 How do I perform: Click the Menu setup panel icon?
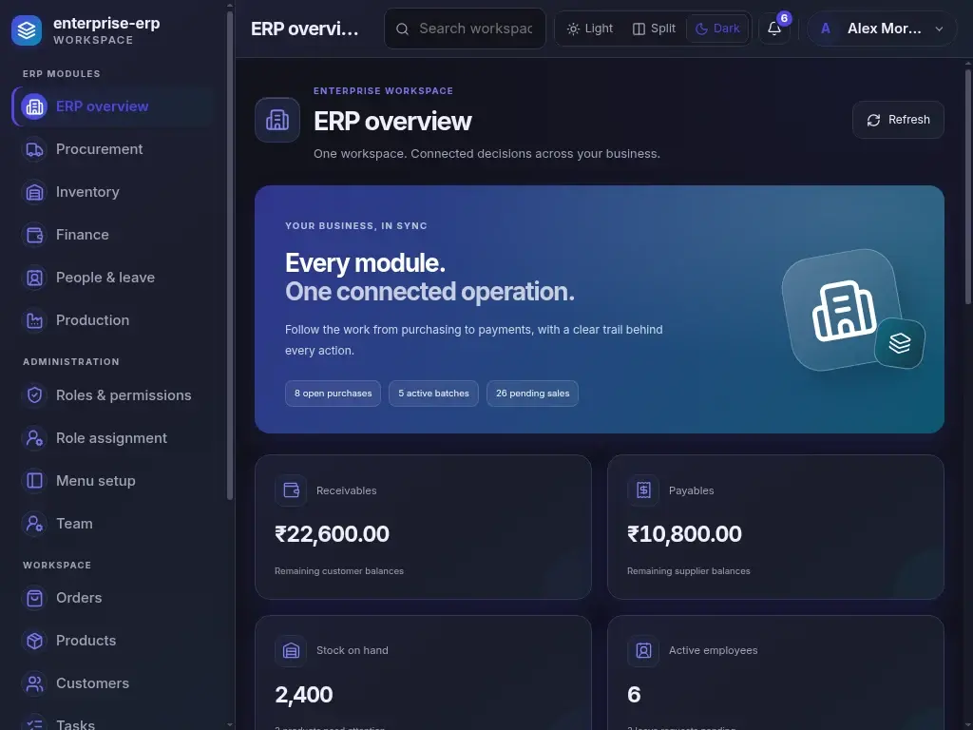click(x=35, y=481)
